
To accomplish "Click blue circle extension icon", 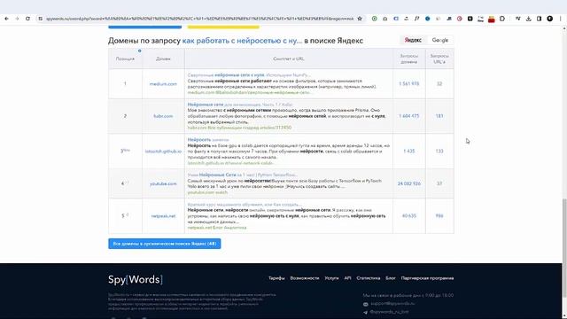I will pos(428,19).
